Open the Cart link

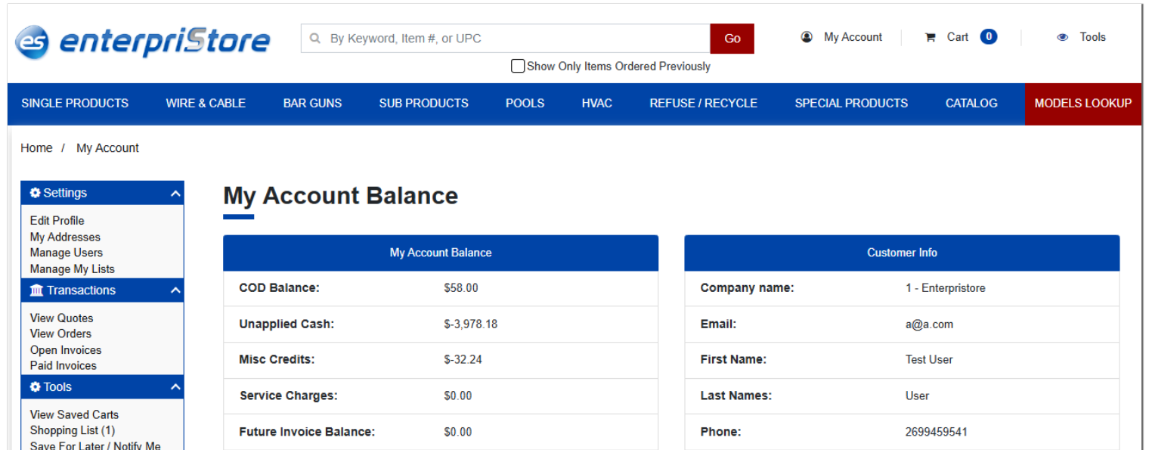(x=957, y=37)
